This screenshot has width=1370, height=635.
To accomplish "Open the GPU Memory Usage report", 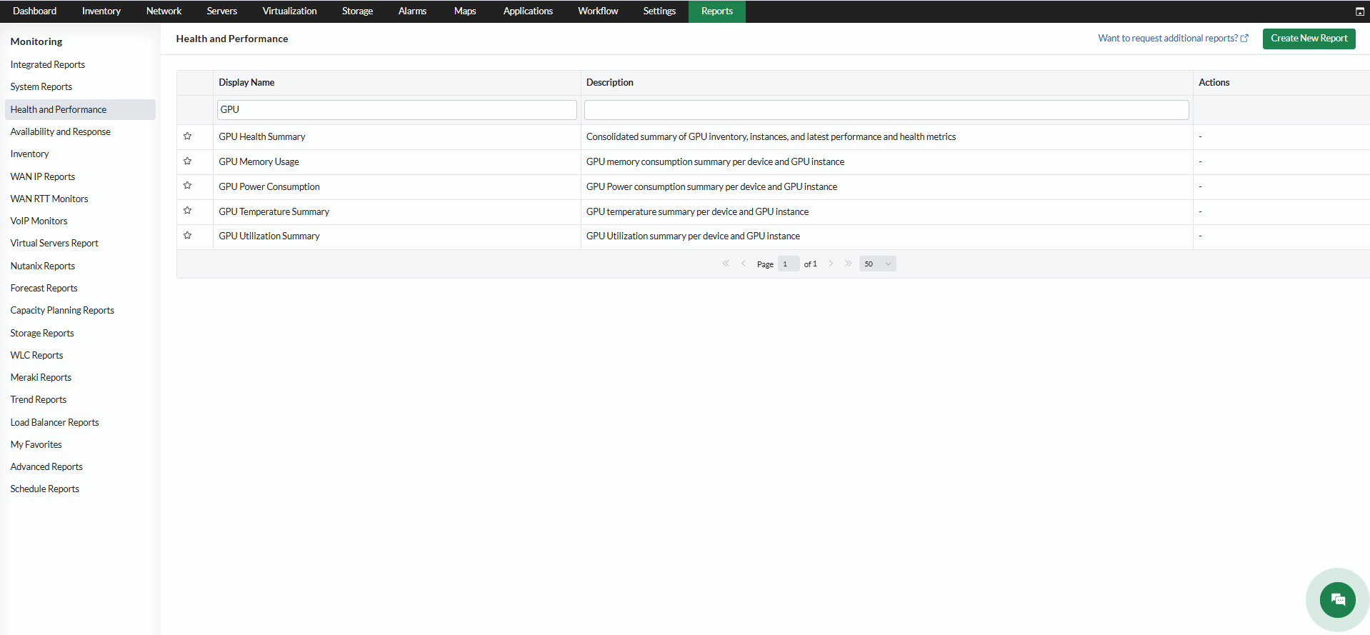I will tap(259, 161).
